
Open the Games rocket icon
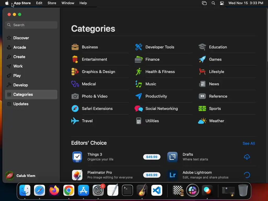pos(202,59)
